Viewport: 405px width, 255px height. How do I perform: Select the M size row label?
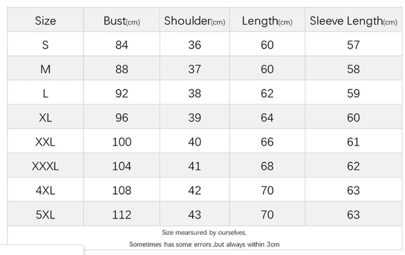click(45, 70)
